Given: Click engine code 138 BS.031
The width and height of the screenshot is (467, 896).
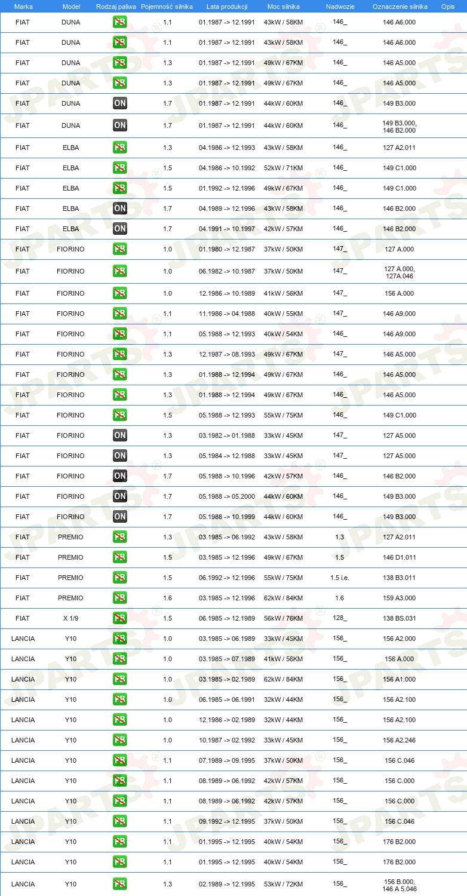Looking at the screenshot, I should click(400, 618).
